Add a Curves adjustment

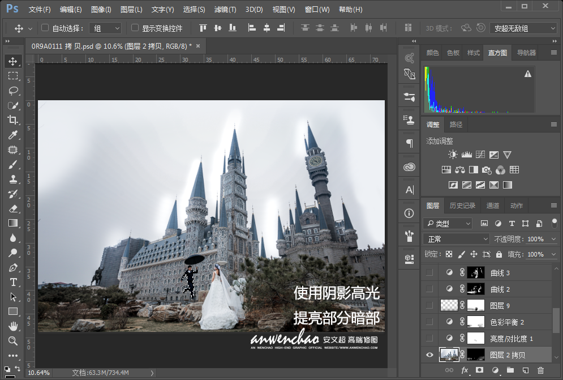pos(480,155)
